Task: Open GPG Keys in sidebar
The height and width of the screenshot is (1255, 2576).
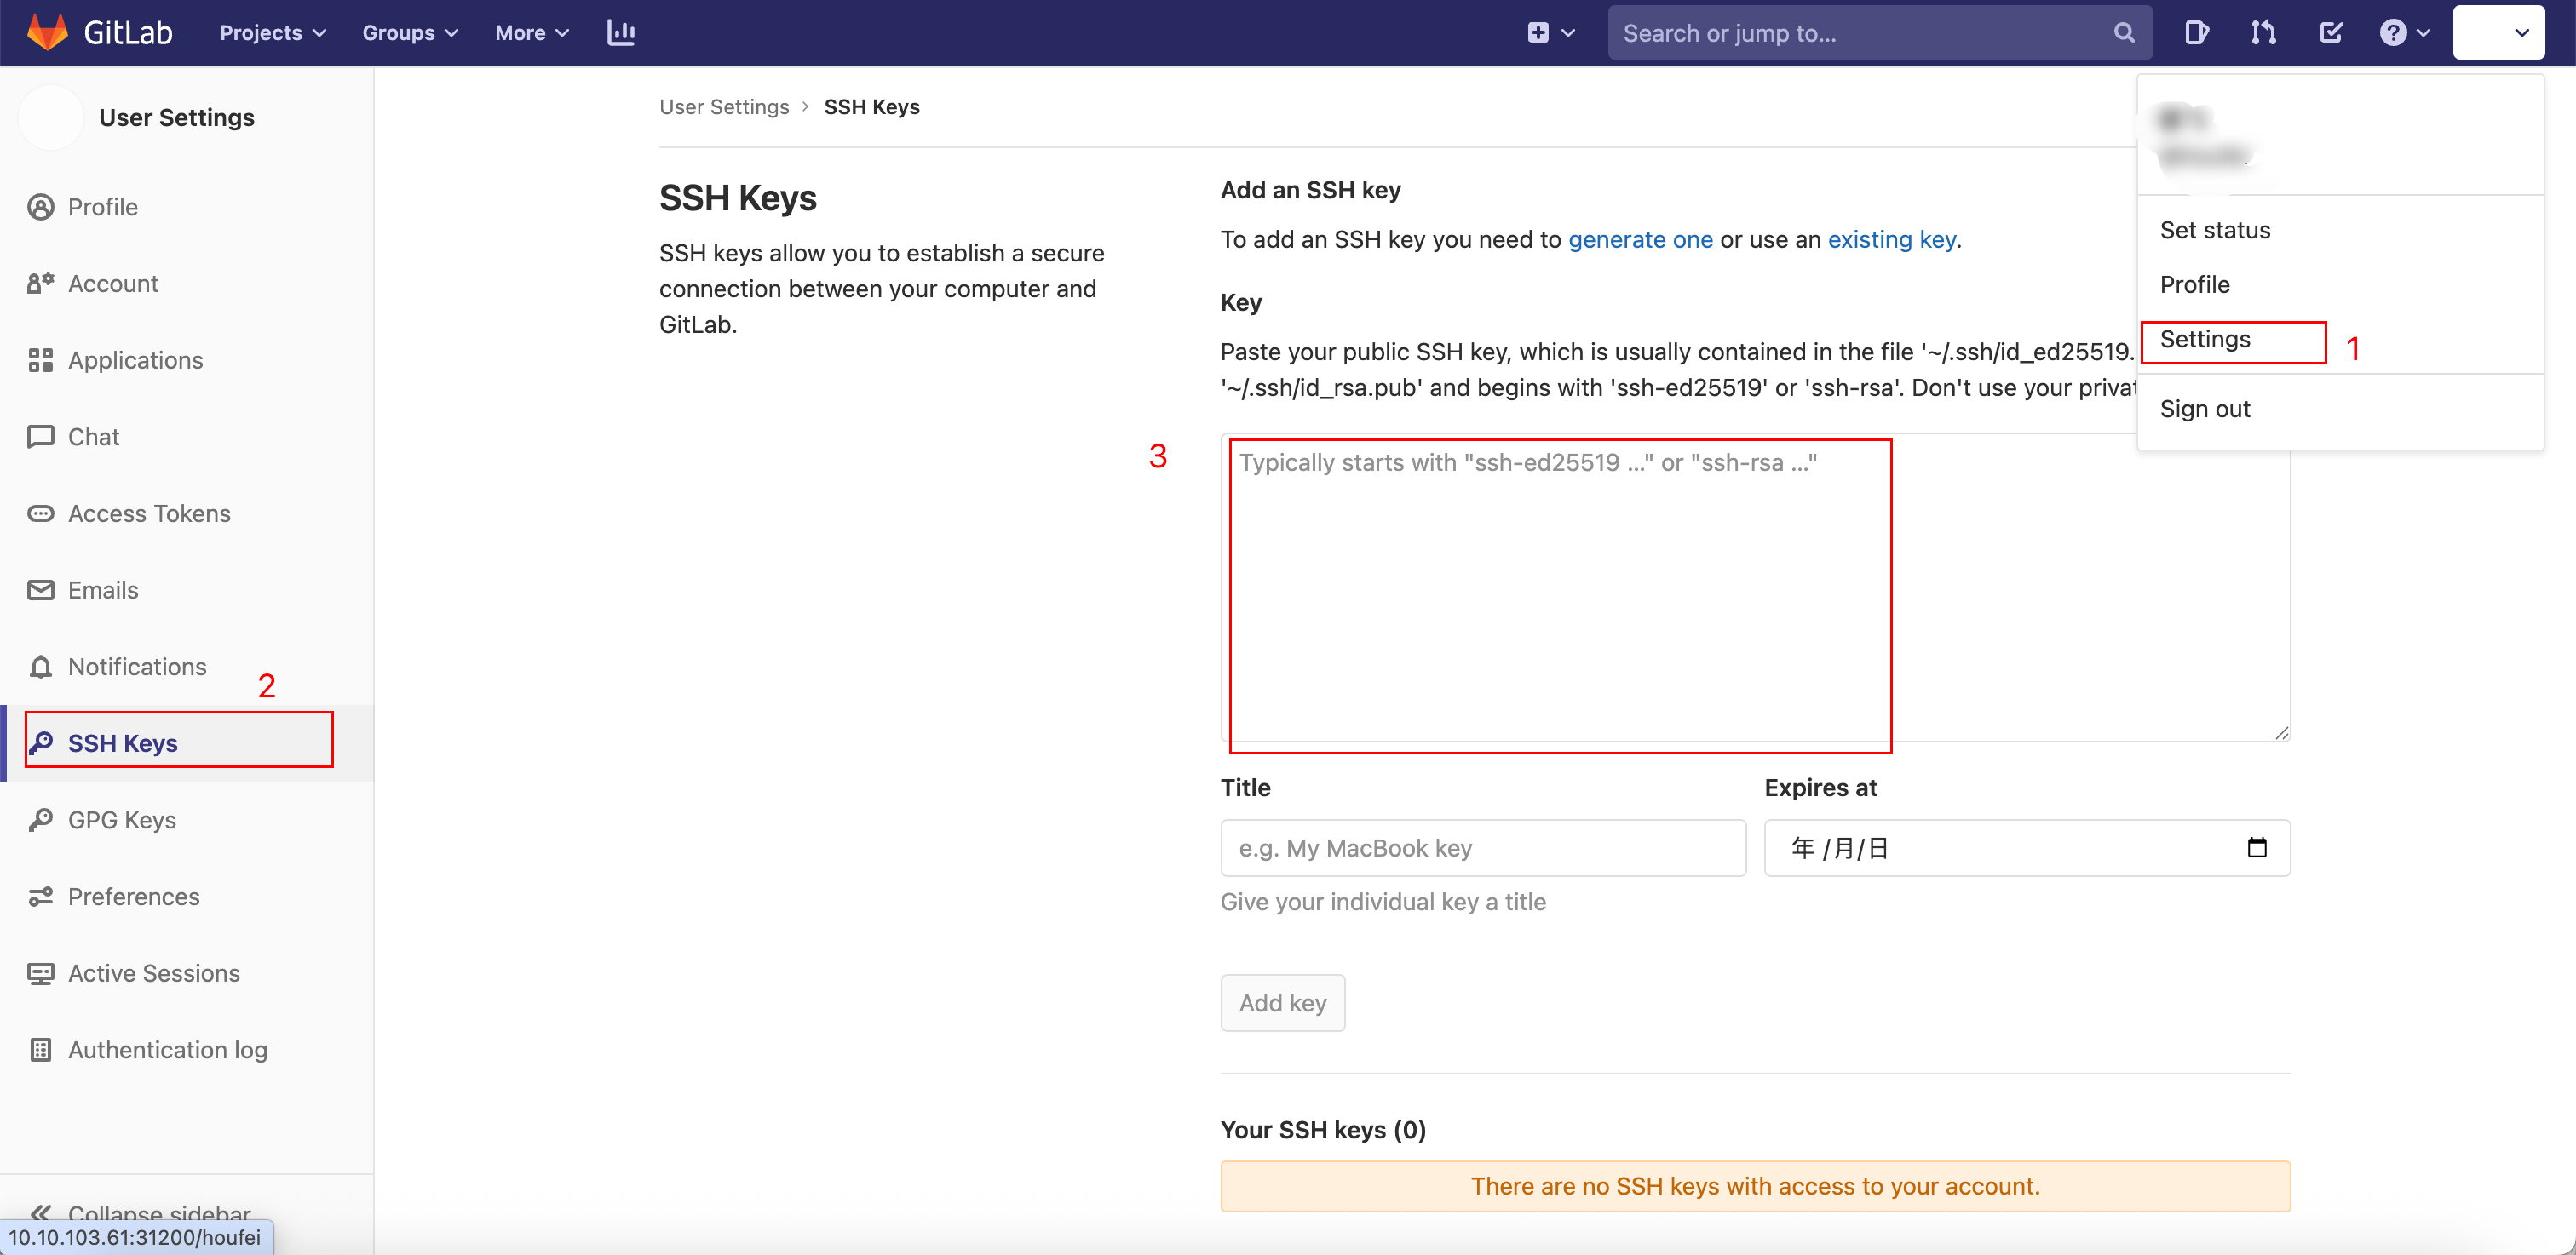Action: [121, 819]
